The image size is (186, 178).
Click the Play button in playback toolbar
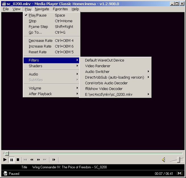coord(5,160)
